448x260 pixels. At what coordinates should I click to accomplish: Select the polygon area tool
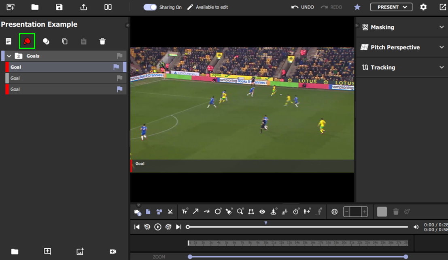[251, 212]
